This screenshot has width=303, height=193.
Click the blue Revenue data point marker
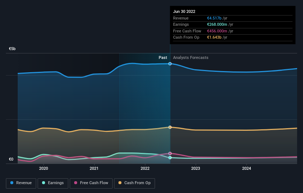170,64
